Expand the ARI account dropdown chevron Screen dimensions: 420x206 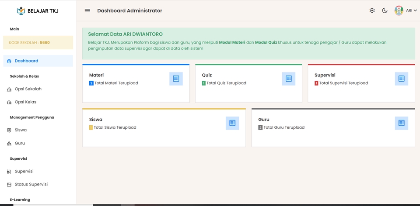point(416,10)
